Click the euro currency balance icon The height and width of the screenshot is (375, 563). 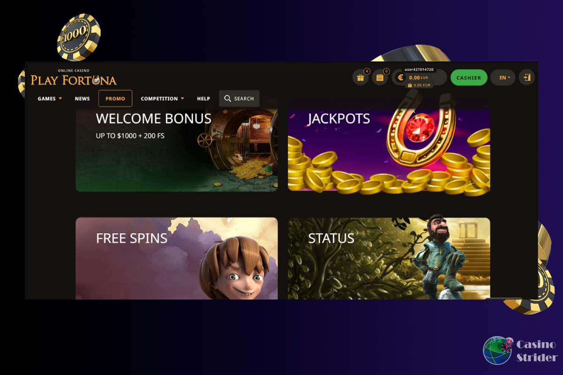point(400,78)
